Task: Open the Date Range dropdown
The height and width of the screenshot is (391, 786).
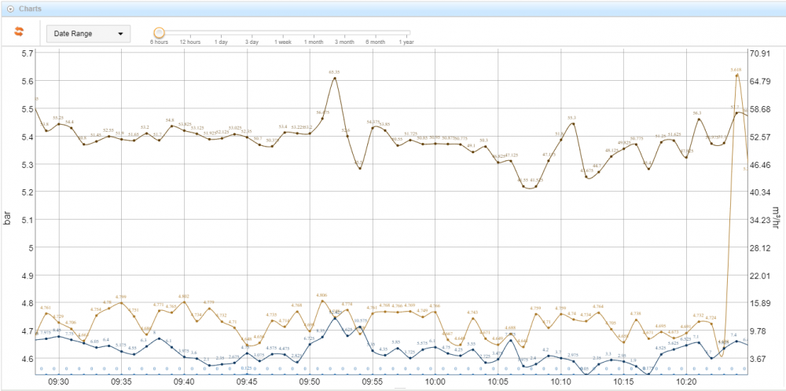Action: 87,34
